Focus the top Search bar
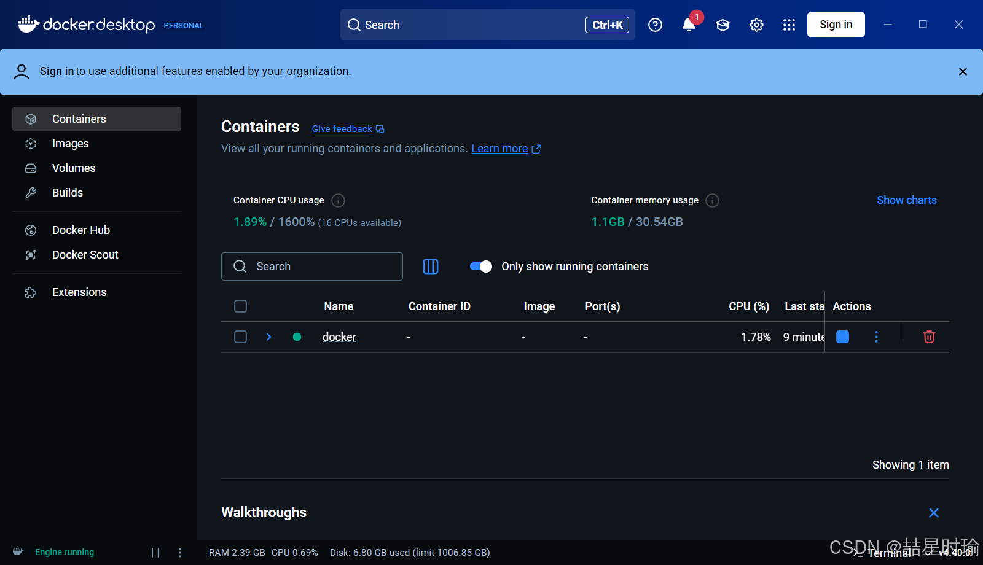This screenshot has height=565, width=983. [488, 25]
